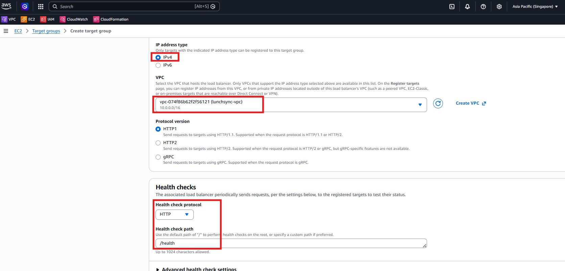Viewport: 565px width, 271px height.
Task: Click the Create VPC link
Action: point(470,103)
